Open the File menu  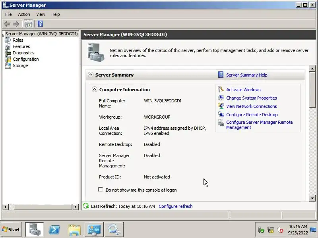[x=8, y=14]
